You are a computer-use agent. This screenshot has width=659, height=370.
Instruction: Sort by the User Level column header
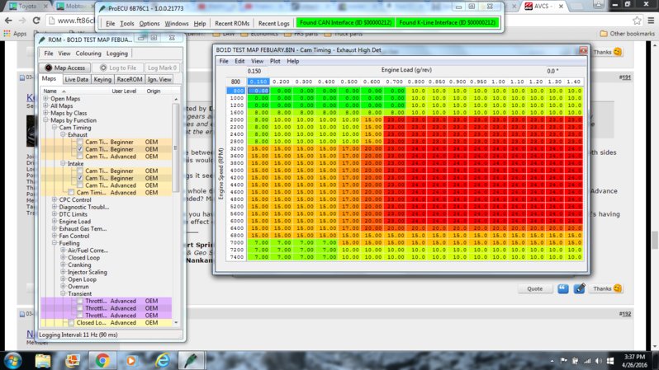[x=124, y=91]
